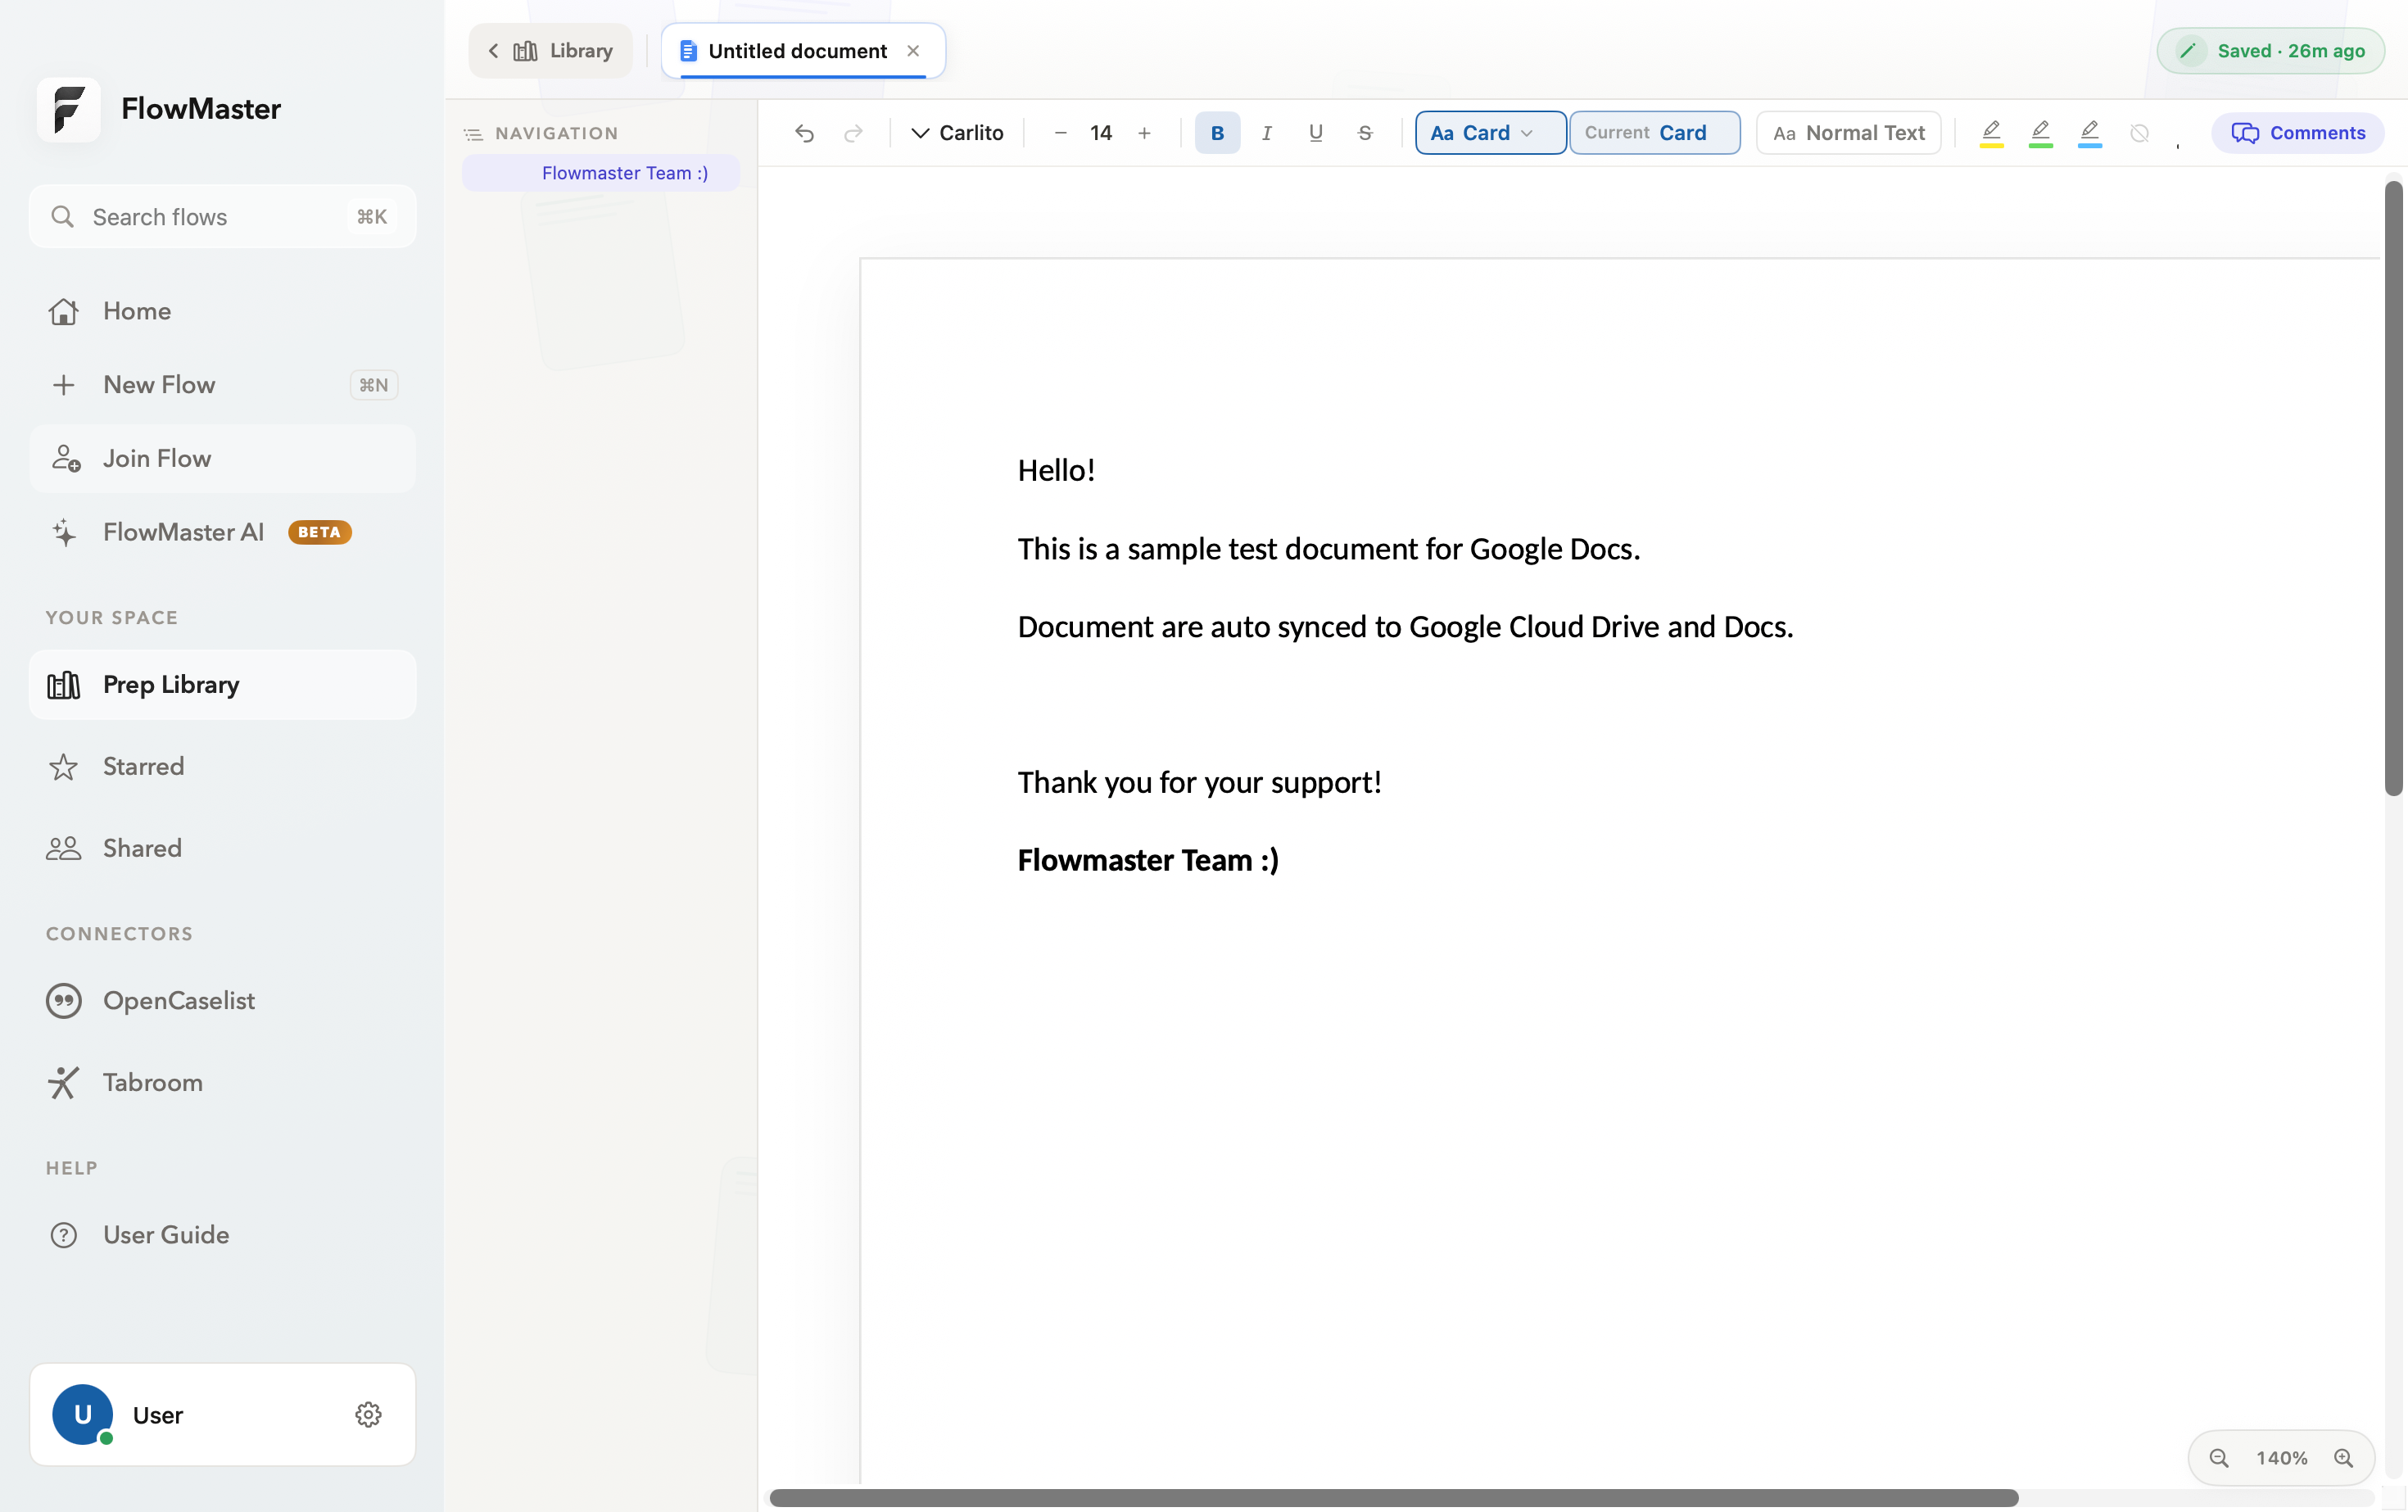Increase font size with plus button
2408x1512 pixels.
tap(1144, 133)
